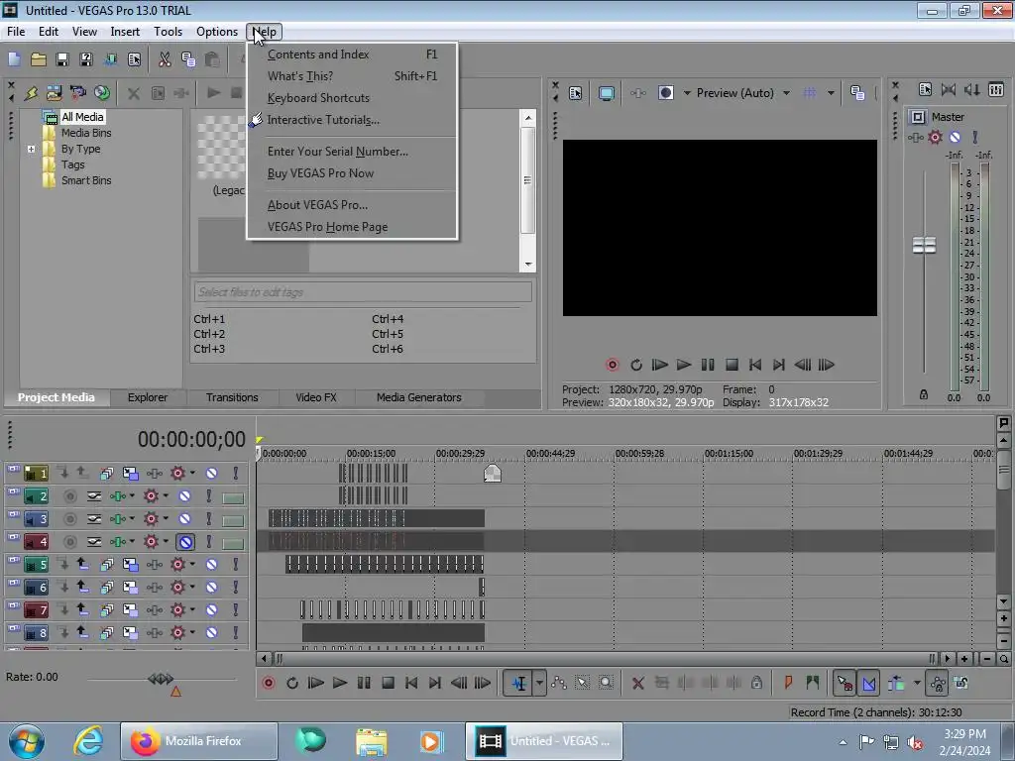Click the Master volume fader handle
This screenshot has height=761, width=1015.
[x=924, y=246]
